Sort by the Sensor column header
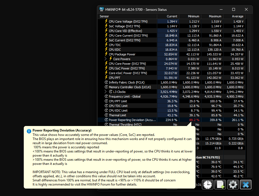 coord(127,16)
